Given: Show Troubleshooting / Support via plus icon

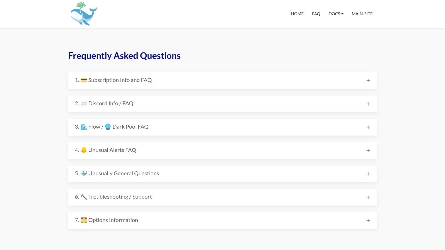Looking at the screenshot, I should (368, 197).
